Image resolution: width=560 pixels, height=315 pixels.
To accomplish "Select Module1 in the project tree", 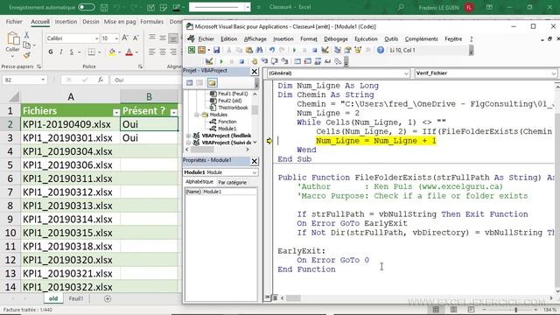I will click(x=227, y=129).
